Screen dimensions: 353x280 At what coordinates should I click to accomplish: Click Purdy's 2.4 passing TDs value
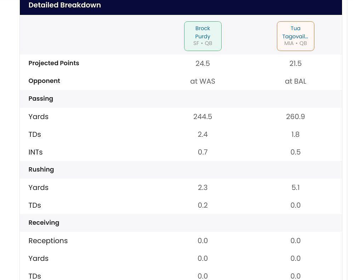(203, 134)
